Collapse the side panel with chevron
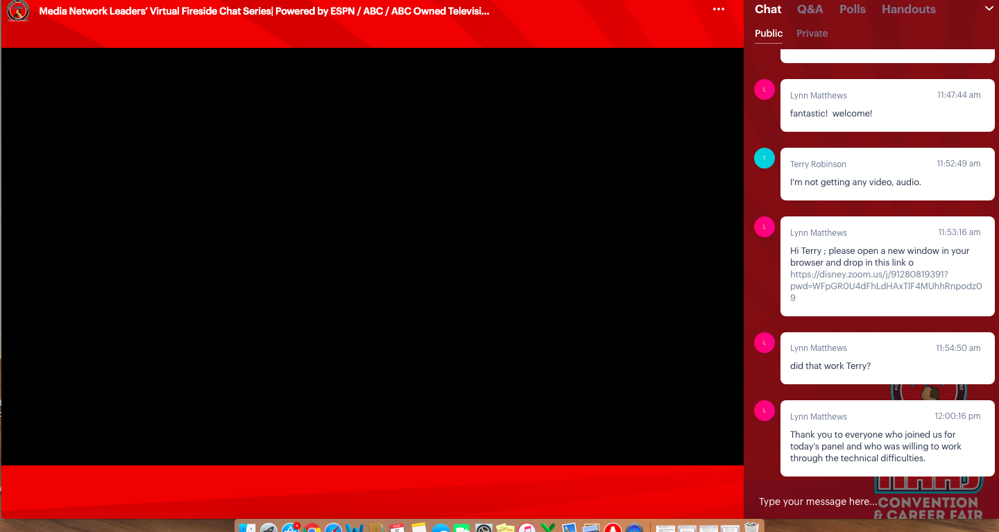This screenshot has width=999, height=532. [x=989, y=9]
